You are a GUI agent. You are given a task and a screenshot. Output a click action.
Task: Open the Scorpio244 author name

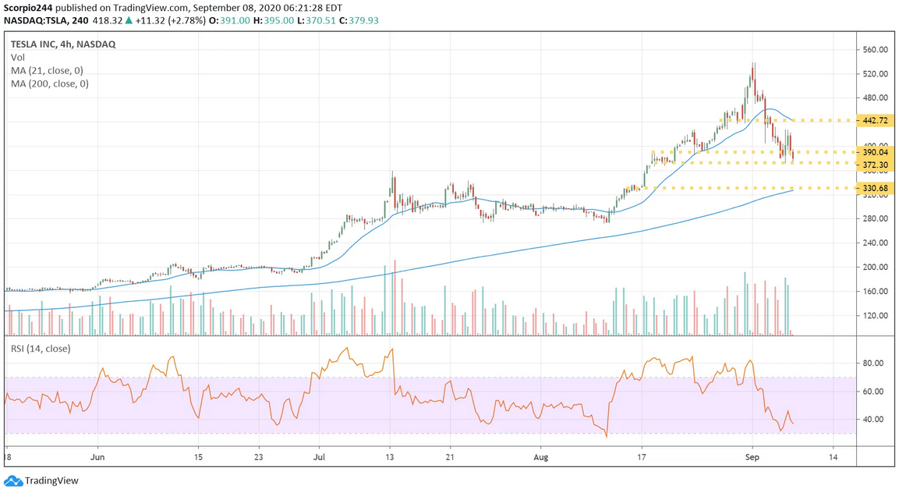point(28,8)
